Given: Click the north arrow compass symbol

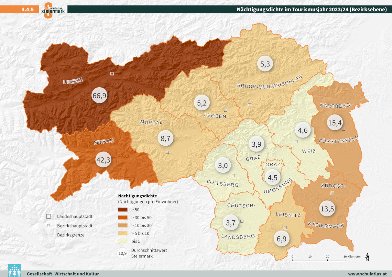Looking at the screenshot, I should 367,257.
